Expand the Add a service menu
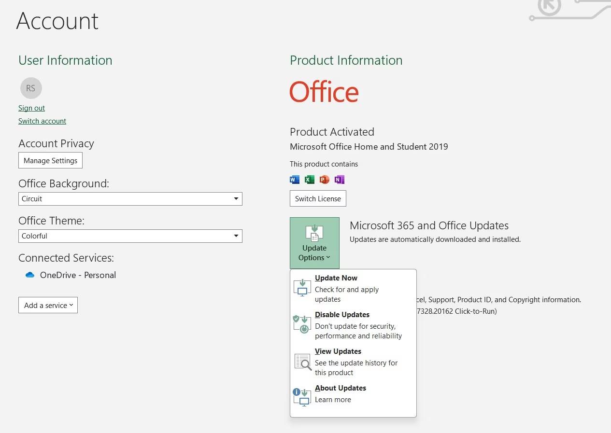The height and width of the screenshot is (433, 611). 48,305
